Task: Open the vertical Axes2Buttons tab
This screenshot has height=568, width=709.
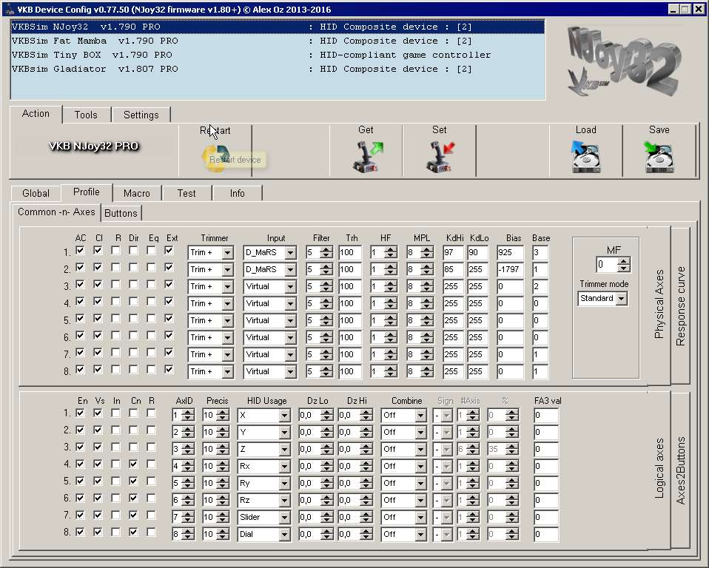Action: tap(681, 470)
